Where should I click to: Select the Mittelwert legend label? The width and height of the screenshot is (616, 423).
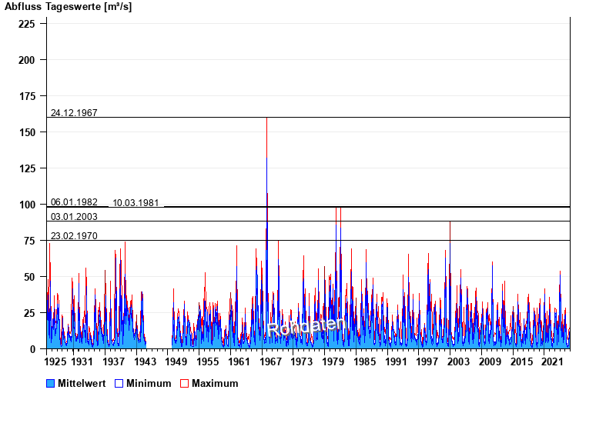tap(82, 383)
